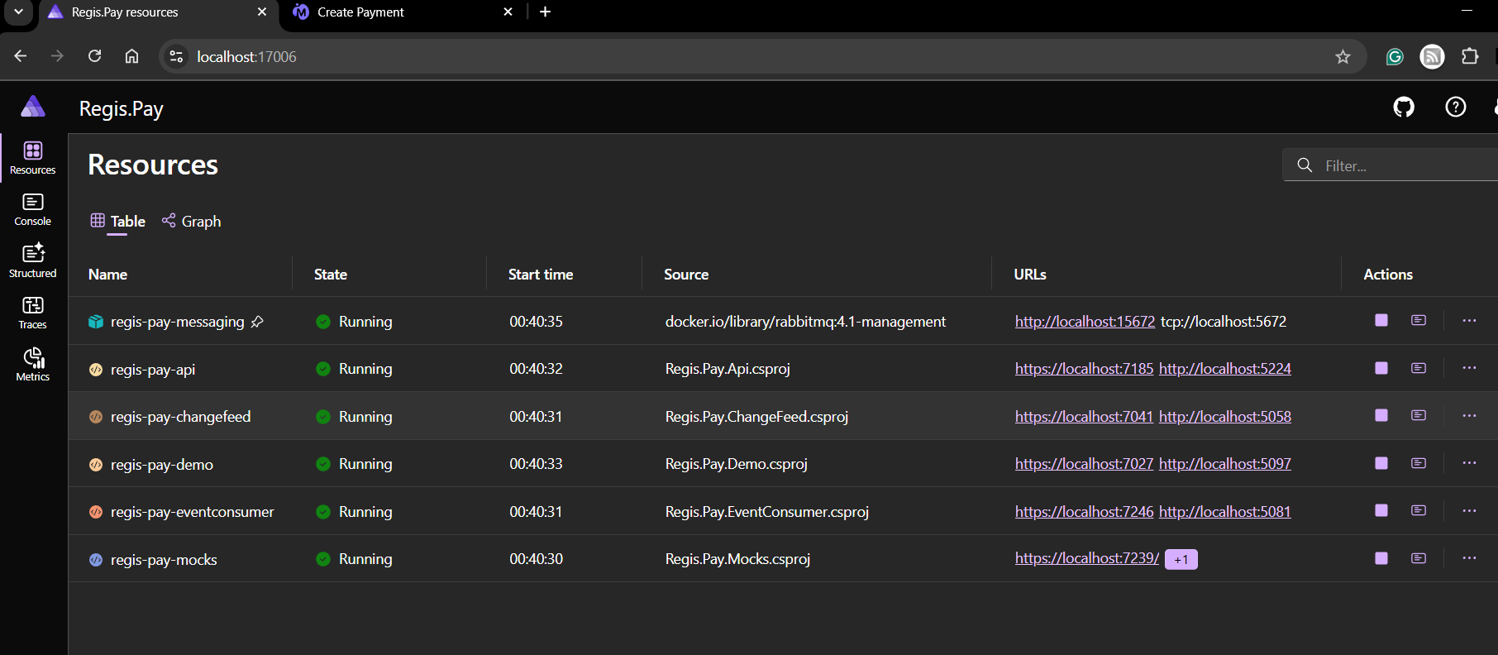Open more actions for regis-pay-eventconsumer
This screenshot has height=655, width=1498.
click(1469, 510)
